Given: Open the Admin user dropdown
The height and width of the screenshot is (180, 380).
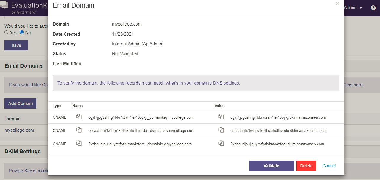Looking at the screenshot, I should [353, 8].
